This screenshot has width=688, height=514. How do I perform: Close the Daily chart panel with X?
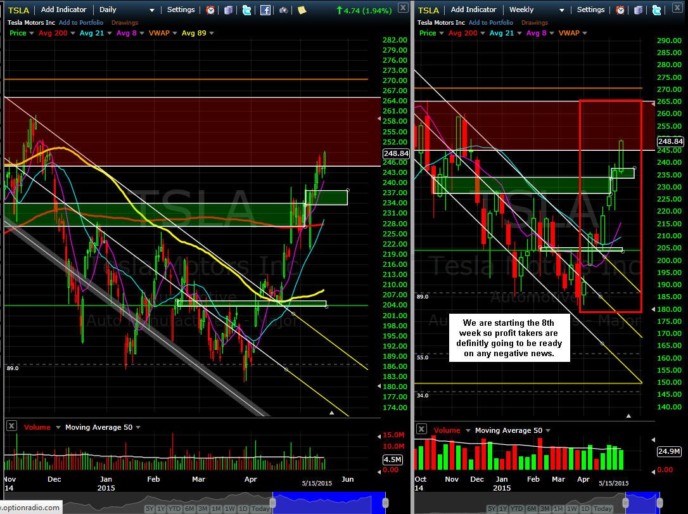click(403, 7)
